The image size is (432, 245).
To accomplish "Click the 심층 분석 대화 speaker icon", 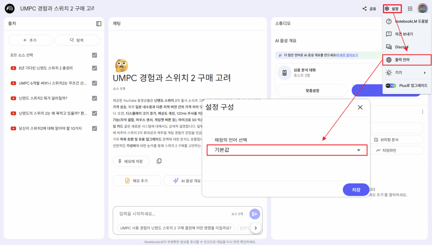I will [x=284, y=73].
